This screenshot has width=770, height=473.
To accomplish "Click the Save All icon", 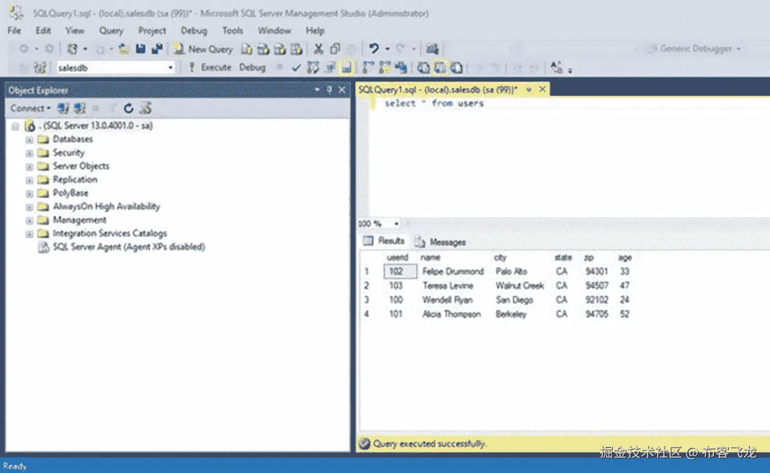I will pyautogui.click(x=157, y=49).
